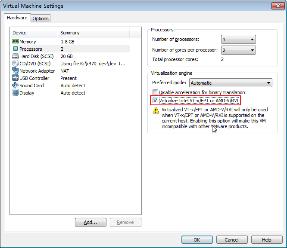Open Help for this dialog
Image resolution: width=287 pixels, height=248 pixels.
pos(267,240)
